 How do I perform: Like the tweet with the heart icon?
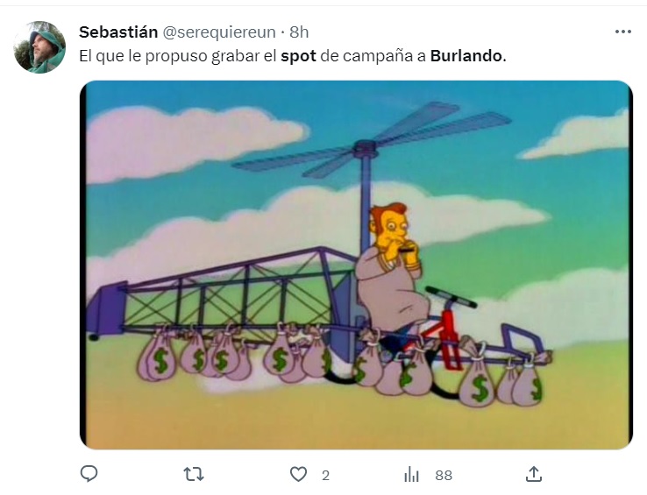coord(298,474)
